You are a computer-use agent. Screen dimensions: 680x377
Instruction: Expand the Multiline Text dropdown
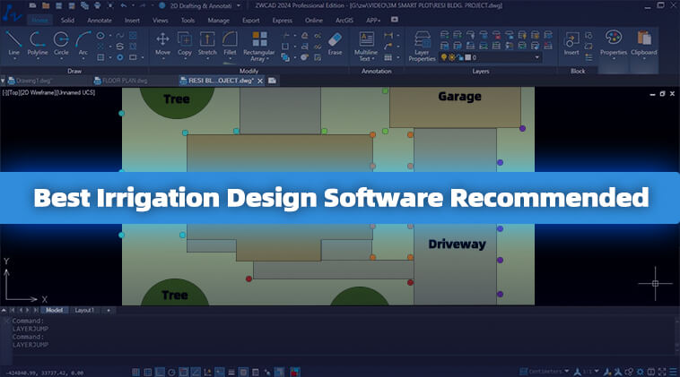pos(373,58)
